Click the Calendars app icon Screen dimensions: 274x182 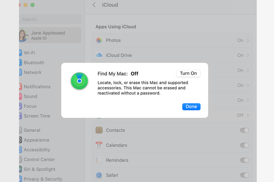99,145
